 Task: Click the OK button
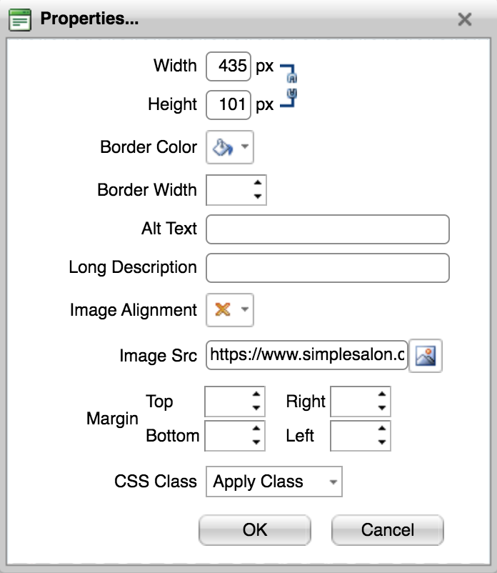pyautogui.click(x=255, y=530)
